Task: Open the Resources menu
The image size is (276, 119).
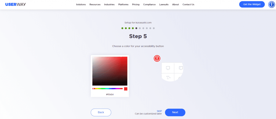Action: click(95, 5)
